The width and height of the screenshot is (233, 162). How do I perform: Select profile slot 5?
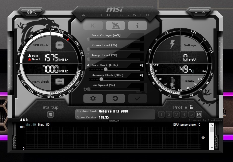pyautogui.click(x=191, y=114)
